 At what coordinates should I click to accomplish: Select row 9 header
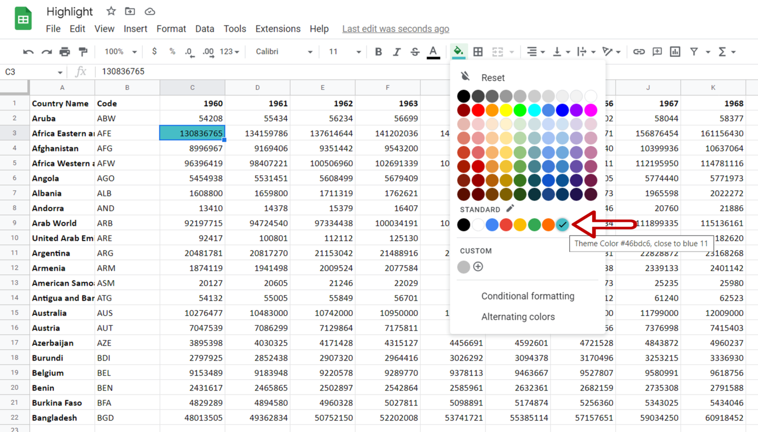14,223
